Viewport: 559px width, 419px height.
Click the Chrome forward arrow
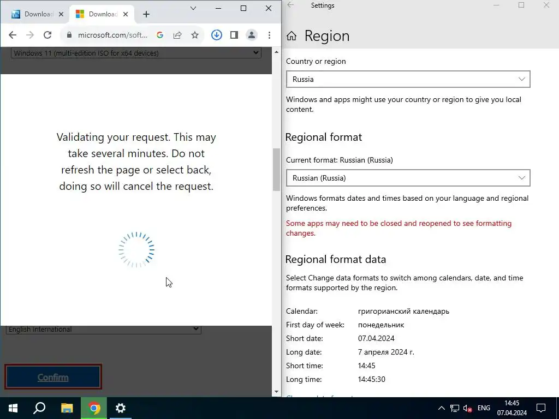(x=30, y=35)
